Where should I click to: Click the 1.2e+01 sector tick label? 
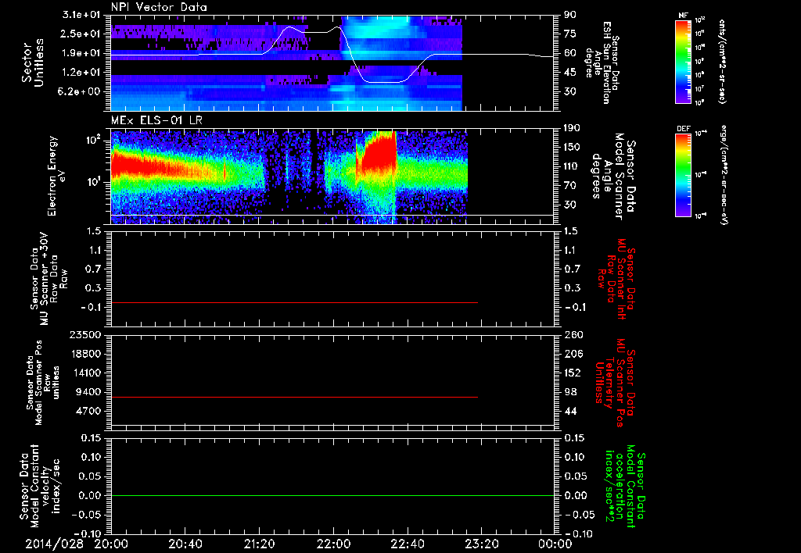[81, 73]
